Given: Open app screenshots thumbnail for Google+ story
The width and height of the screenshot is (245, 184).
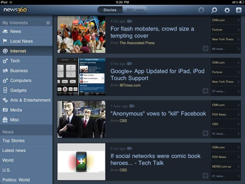Looking at the screenshot, I should pyautogui.click(x=81, y=77).
